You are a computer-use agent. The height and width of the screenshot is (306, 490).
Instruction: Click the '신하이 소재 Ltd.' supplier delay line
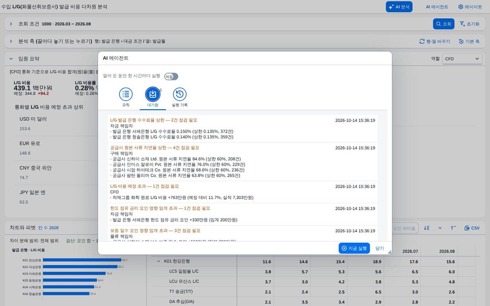coord(175,159)
